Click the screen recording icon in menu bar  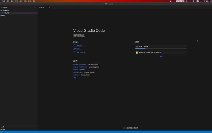click(x=171, y=1)
